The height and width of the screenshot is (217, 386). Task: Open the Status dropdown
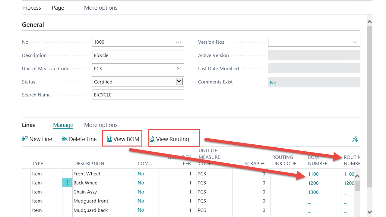pos(179,81)
